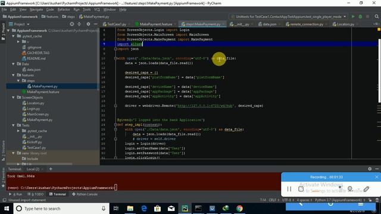
Task: Open the Refactor menu
Action: [64, 10]
